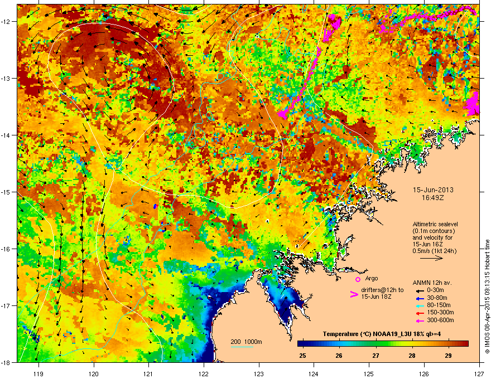Click the colorbar tick label 25
This screenshot has height=379, width=491.
pyautogui.click(x=302, y=356)
